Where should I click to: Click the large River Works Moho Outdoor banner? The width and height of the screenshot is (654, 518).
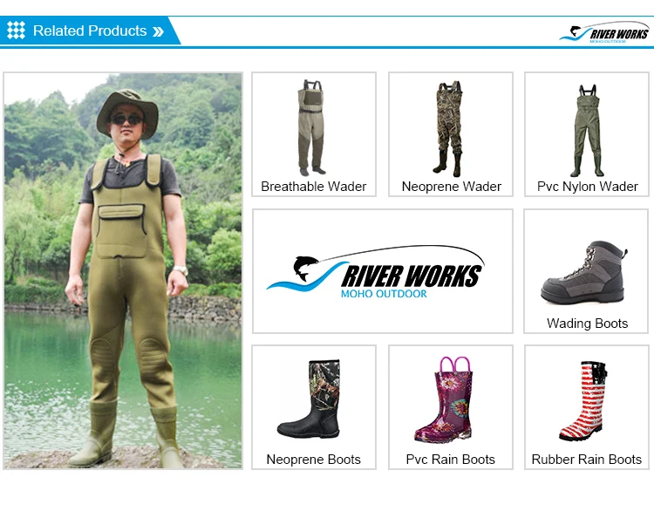(x=383, y=271)
